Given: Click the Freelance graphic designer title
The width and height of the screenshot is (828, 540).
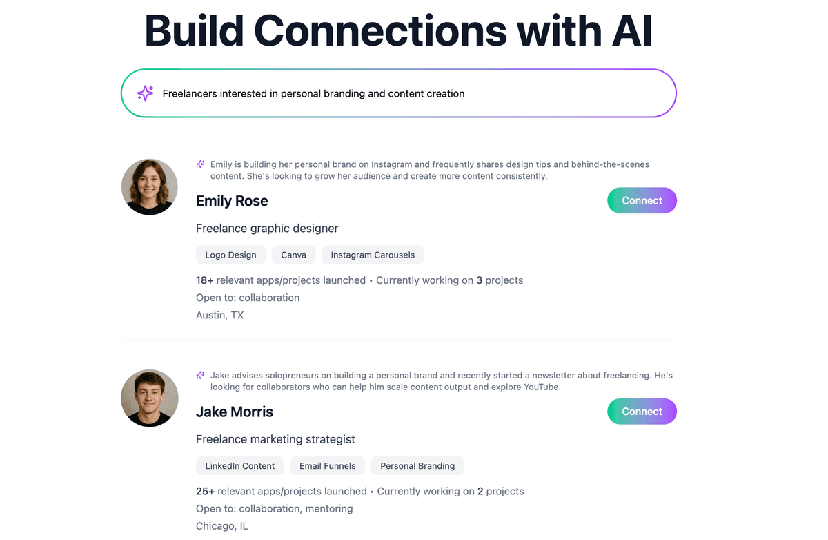Looking at the screenshot, I should 267,229.
